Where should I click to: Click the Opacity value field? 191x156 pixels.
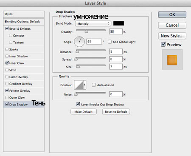[x=116, y=31]
